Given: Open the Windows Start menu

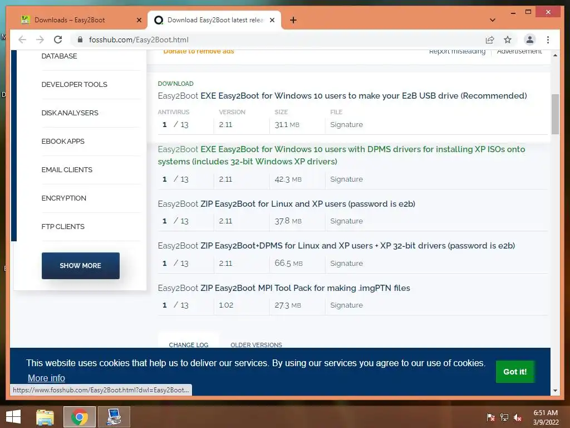Looking at the screenshot, I should pos(13,417).
